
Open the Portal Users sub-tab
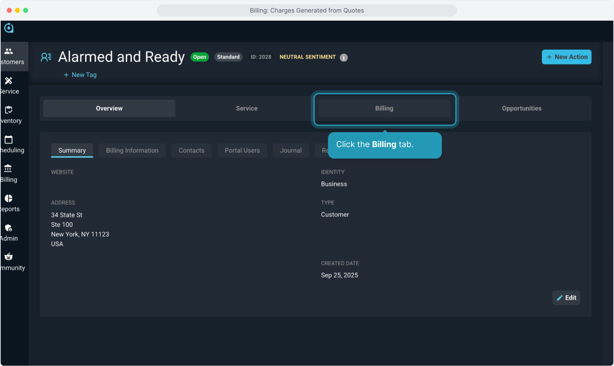click(x=242, y=150)
